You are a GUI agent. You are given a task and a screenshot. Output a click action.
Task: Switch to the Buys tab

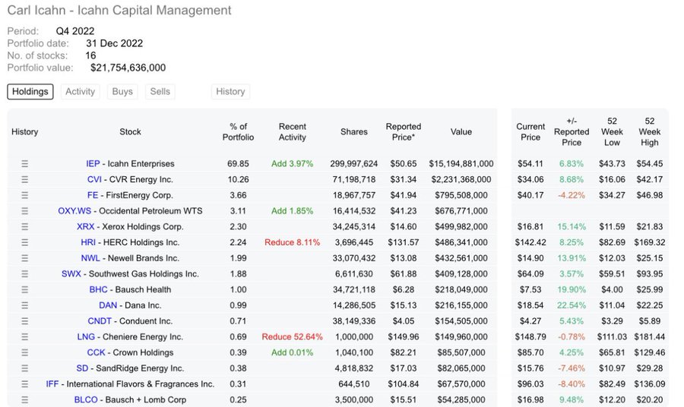(x=122, y=92)
